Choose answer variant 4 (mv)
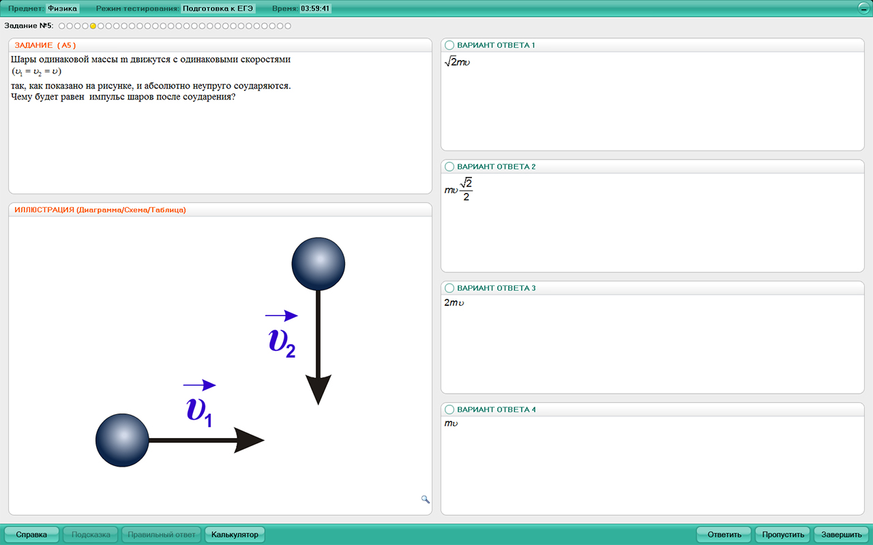 tap(449, 409)
